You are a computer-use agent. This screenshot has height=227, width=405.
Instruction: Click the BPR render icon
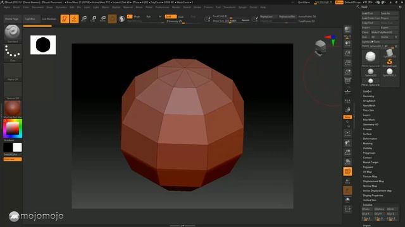(x=347, y=30)
